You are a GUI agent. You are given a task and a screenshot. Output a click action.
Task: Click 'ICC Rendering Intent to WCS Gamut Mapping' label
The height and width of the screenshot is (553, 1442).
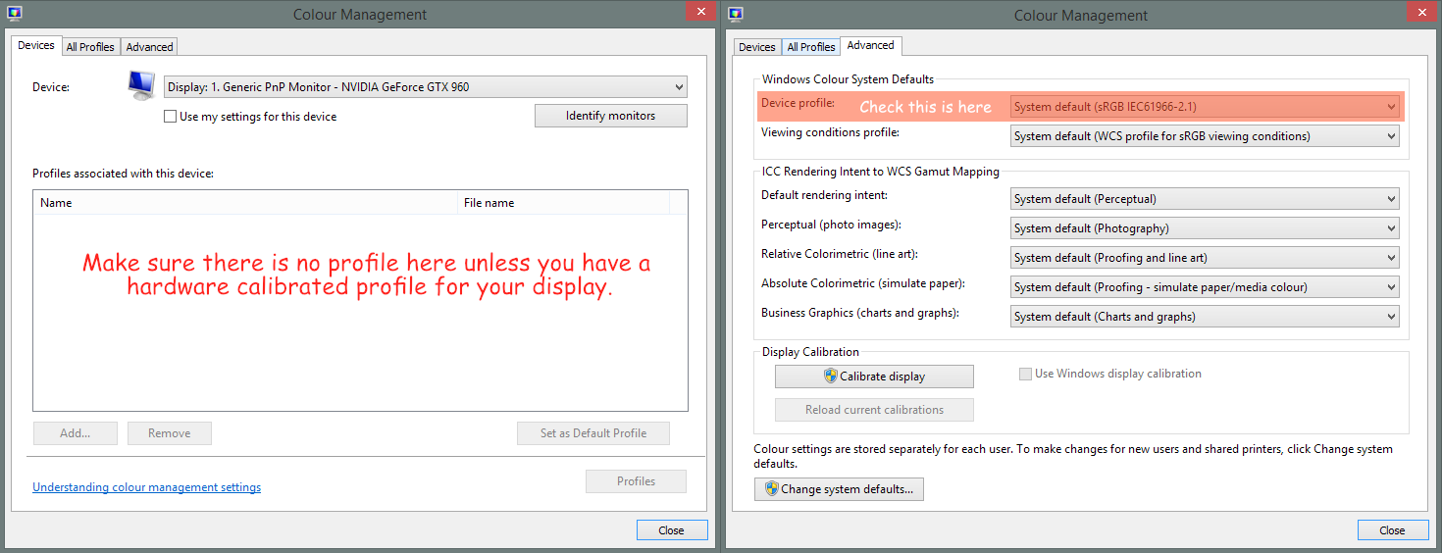pyautogui.click(x=881, y=172)
